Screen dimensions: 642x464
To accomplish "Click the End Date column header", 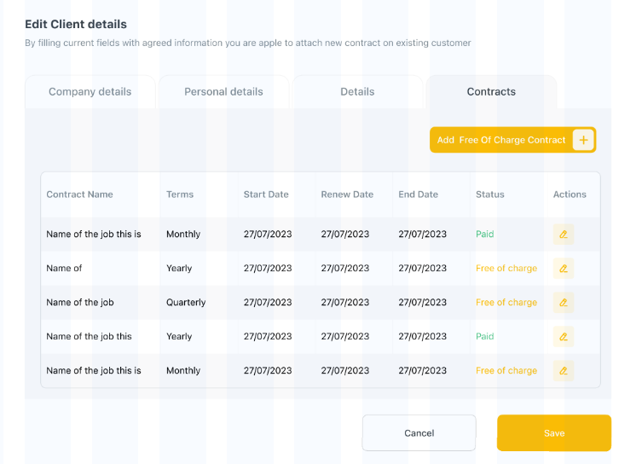I will point(418,194).
